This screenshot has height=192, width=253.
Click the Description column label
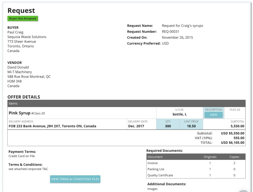click(x=213, y=110)
